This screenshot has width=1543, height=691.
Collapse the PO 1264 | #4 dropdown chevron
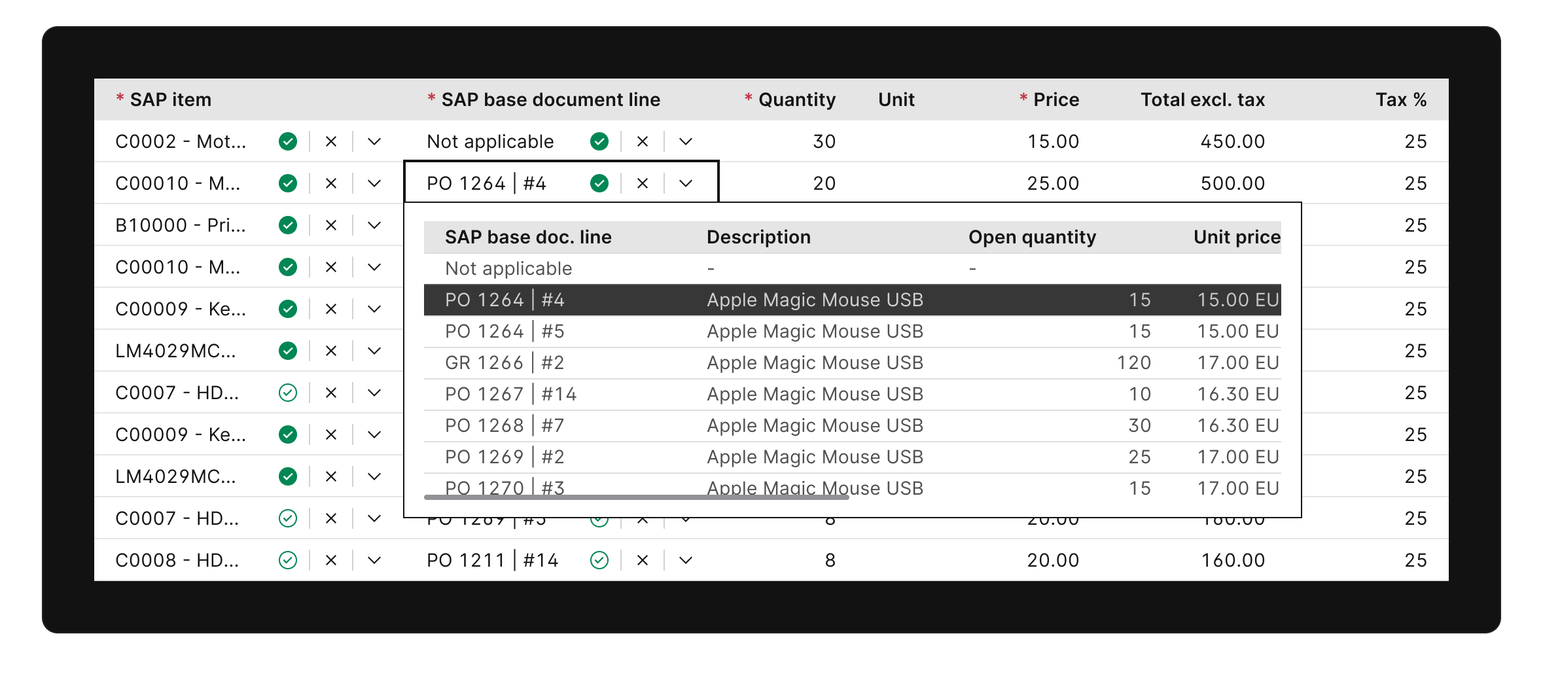click(686, 183)
